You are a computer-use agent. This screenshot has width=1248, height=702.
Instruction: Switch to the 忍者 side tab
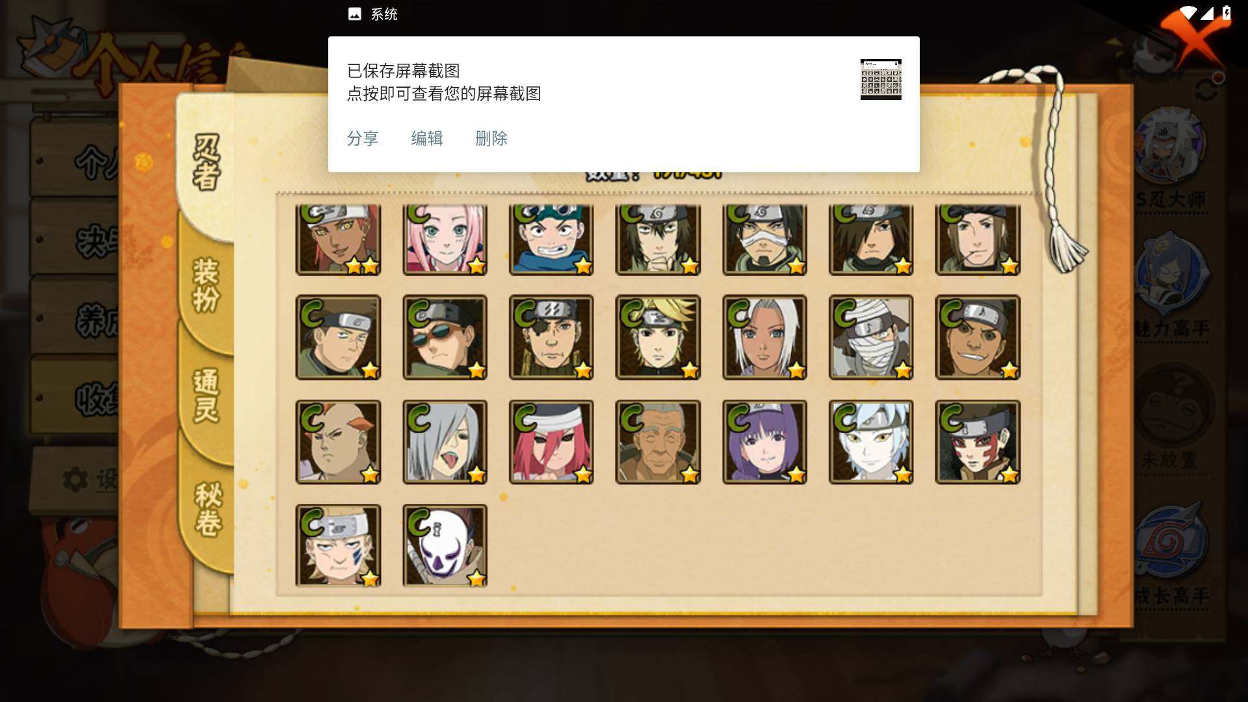207,162
